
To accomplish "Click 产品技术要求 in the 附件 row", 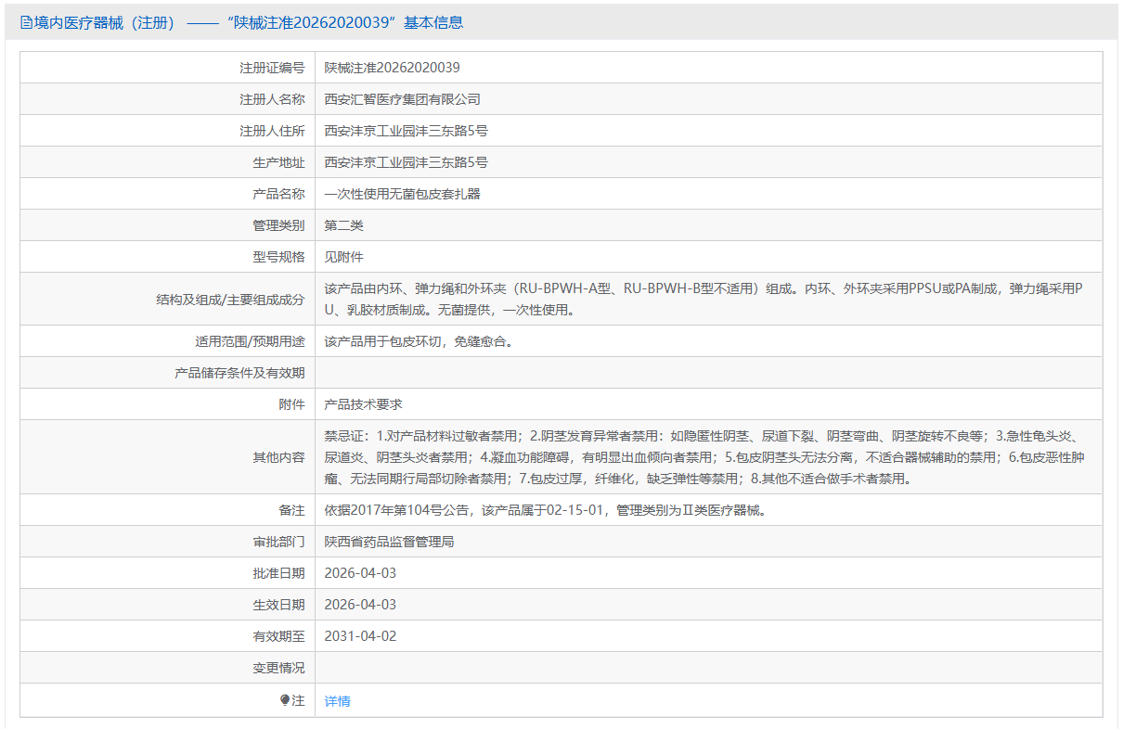I will (363, 404).
